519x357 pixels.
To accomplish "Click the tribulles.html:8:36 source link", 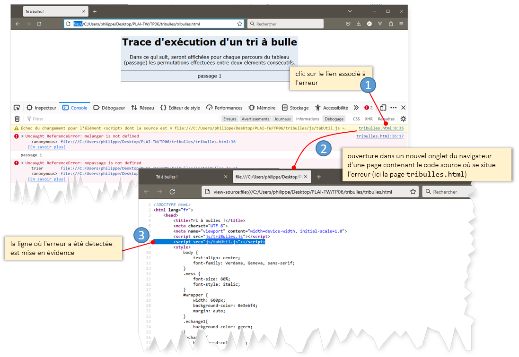I will pyautogui.click(x=380, y=128).
